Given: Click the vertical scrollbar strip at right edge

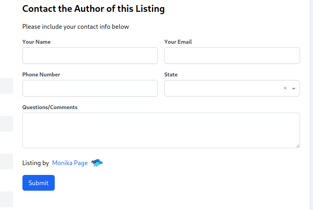Looking at the screenshot, I should [x=311, y=105].
